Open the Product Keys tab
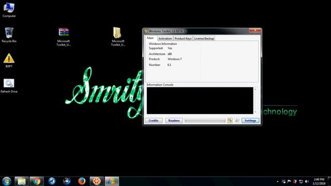Screen dimensions: 331x186 point(183,38)
